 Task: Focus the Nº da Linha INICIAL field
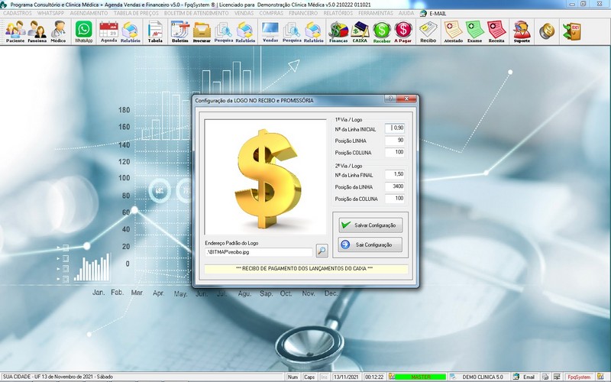[x=395, y=128]
